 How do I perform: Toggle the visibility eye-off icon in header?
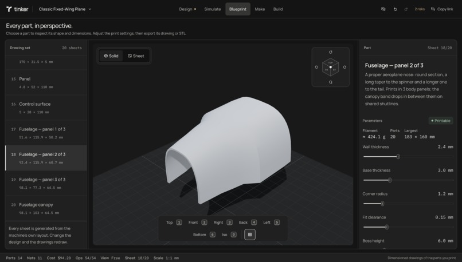pos(383,9)
